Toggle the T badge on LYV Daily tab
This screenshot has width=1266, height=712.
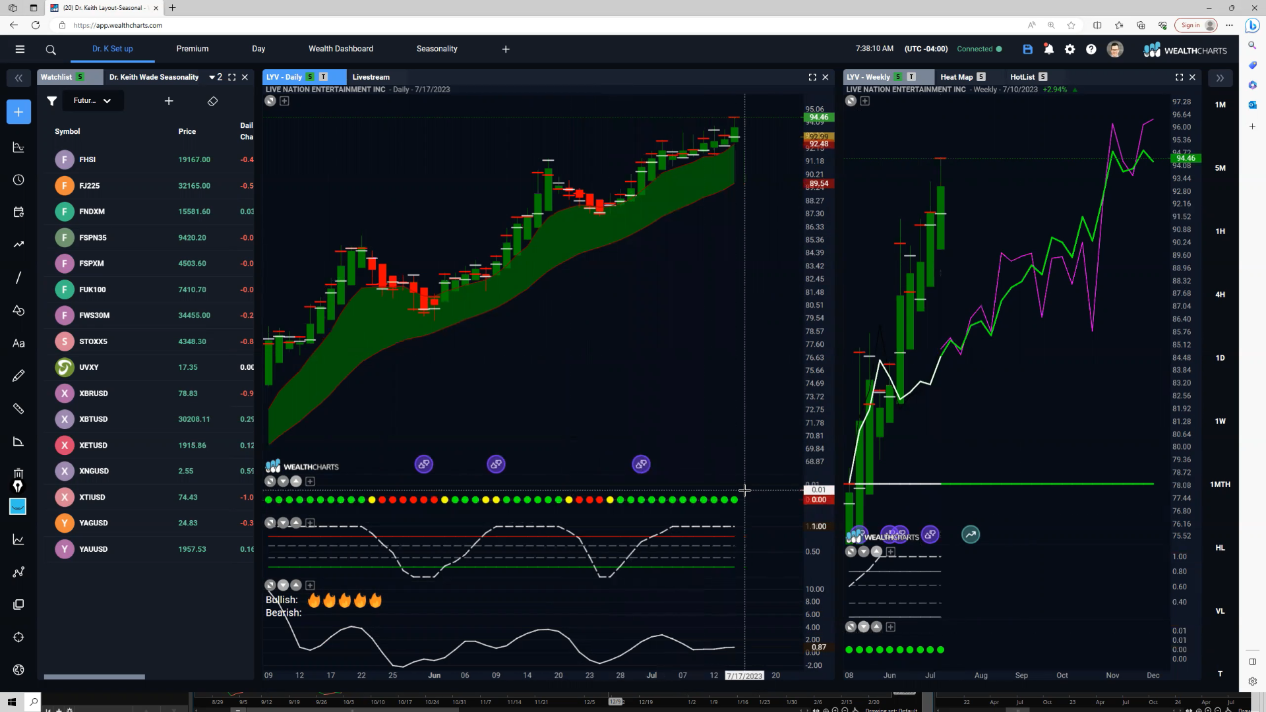(324, 77)
